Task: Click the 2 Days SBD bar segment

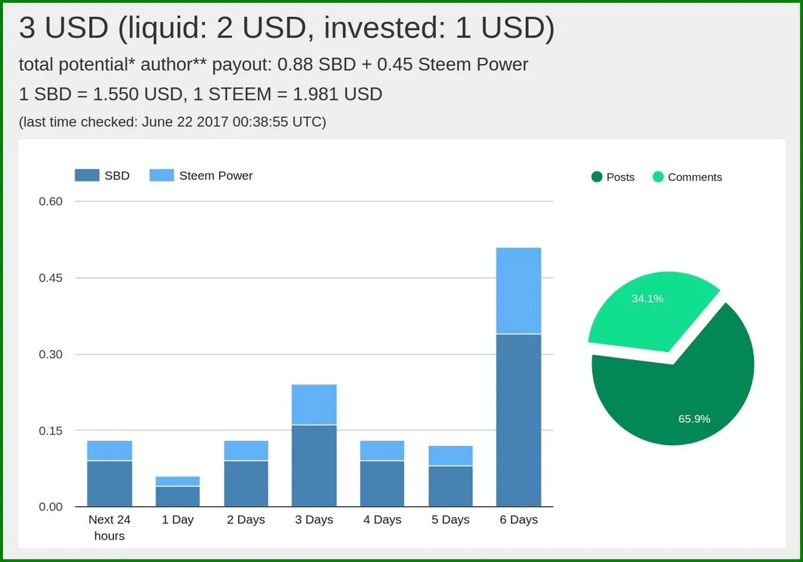Action: point(246,484)
